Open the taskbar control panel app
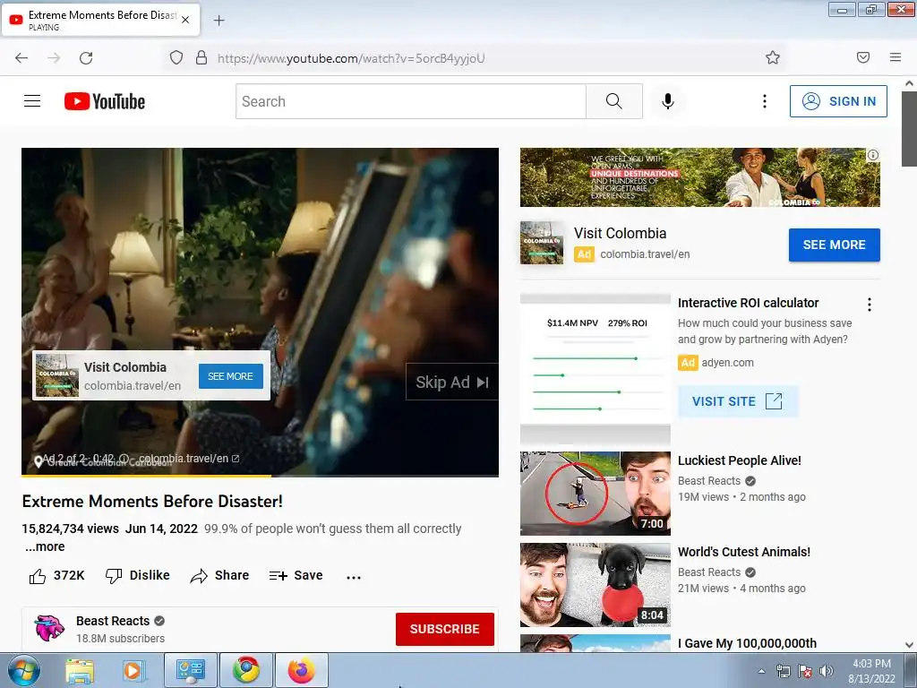The image size is (917, 688). (190, 670)
